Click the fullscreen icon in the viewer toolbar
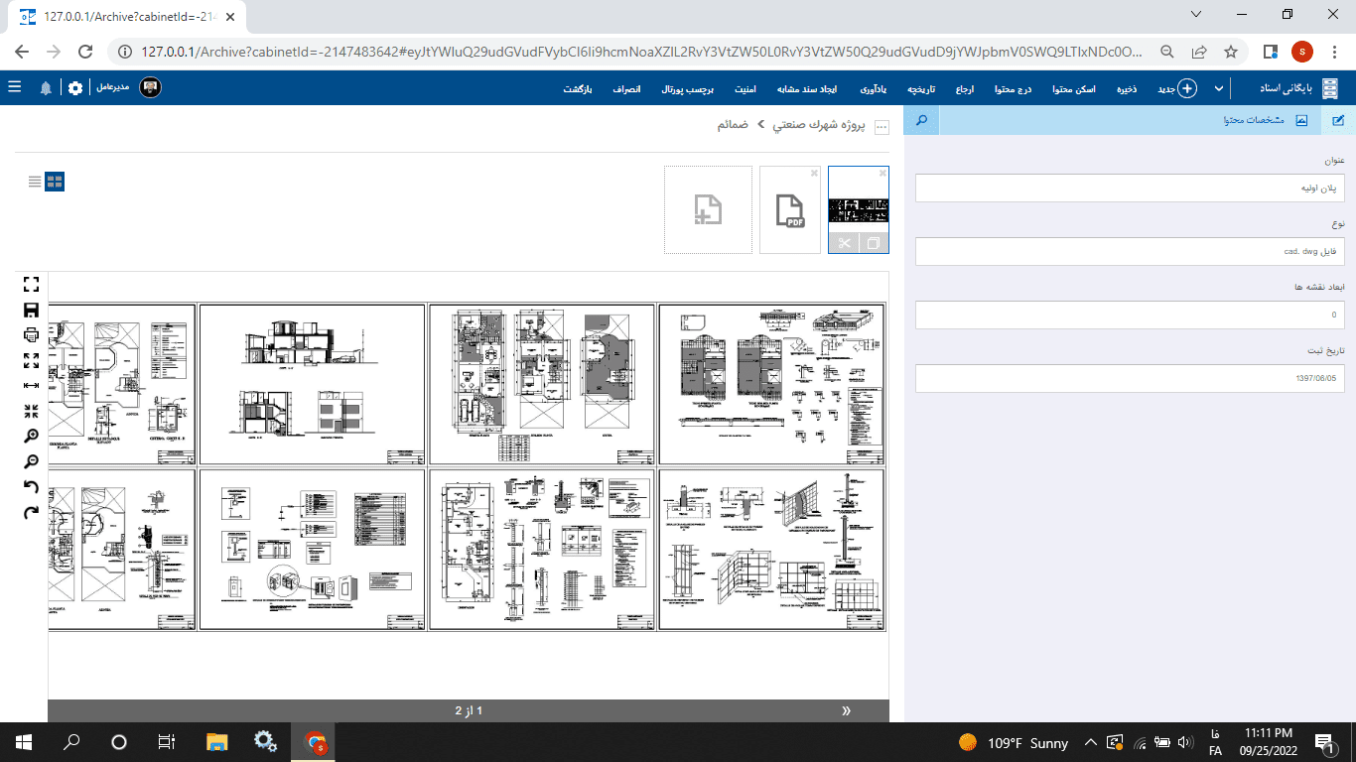Screen dimensions: 1356x762 coord(31,284)
